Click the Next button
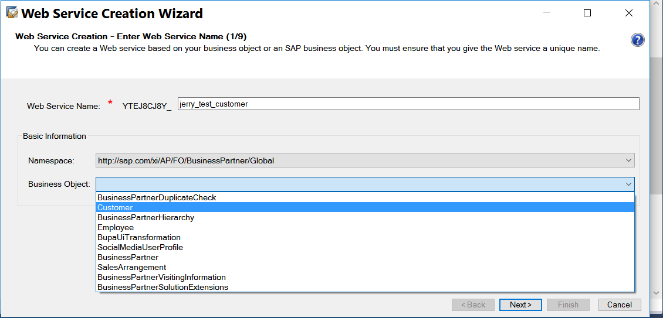This screenshot has width=663, height=318. [x=520, y=305]
